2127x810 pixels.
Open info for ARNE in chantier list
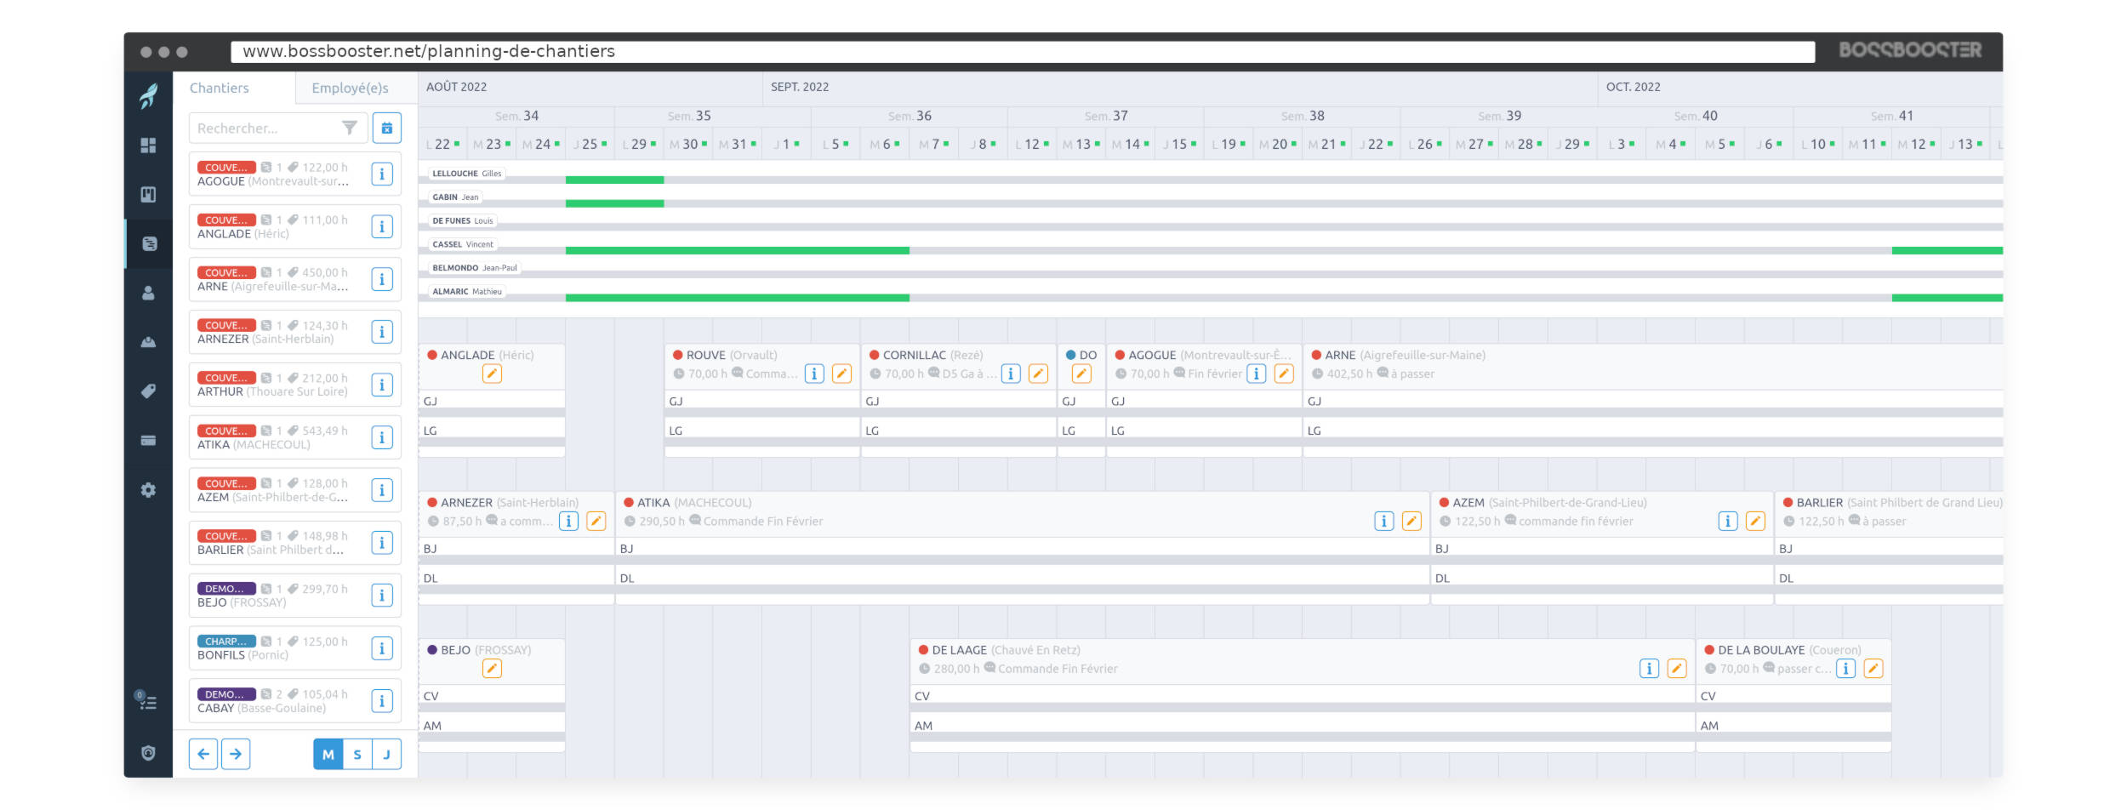(x=382, y=280)
